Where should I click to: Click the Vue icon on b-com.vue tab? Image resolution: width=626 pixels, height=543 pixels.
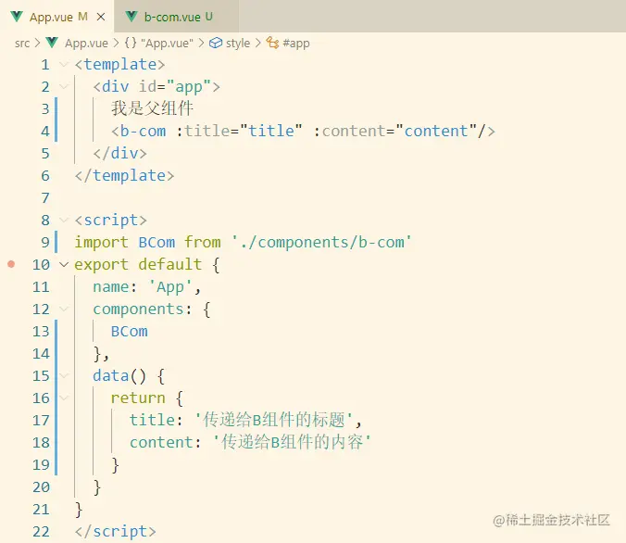coord(131,17)
